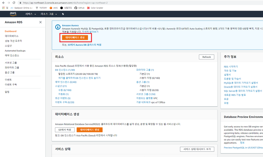The width and height of the screenshot is (263, 157).
Task: Click the info icon in the Aurora banner
Action: point(58,27)
